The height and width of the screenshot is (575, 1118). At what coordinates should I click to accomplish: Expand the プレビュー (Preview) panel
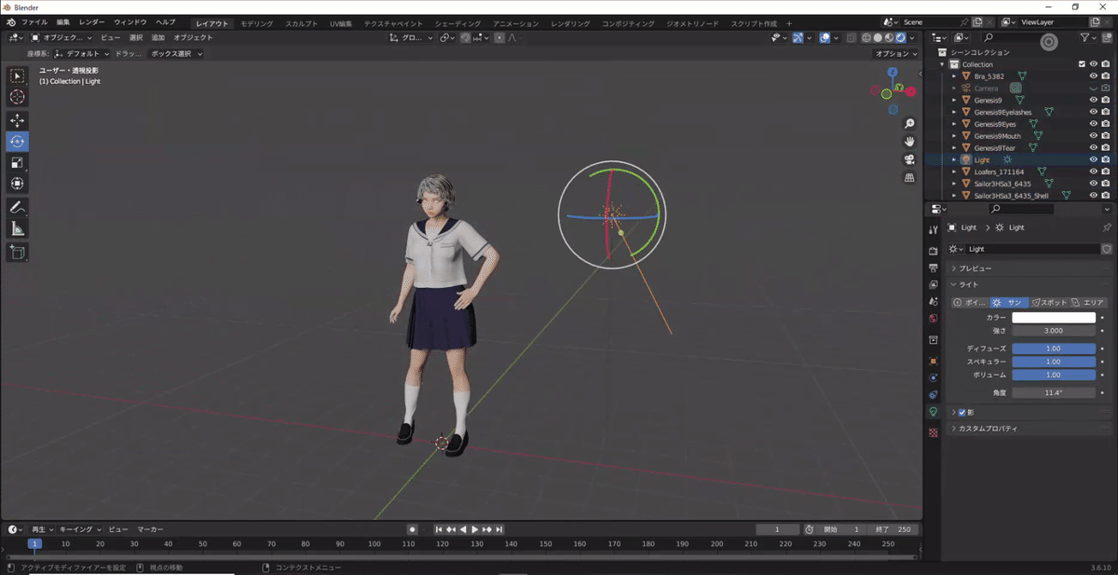(974, 267)
